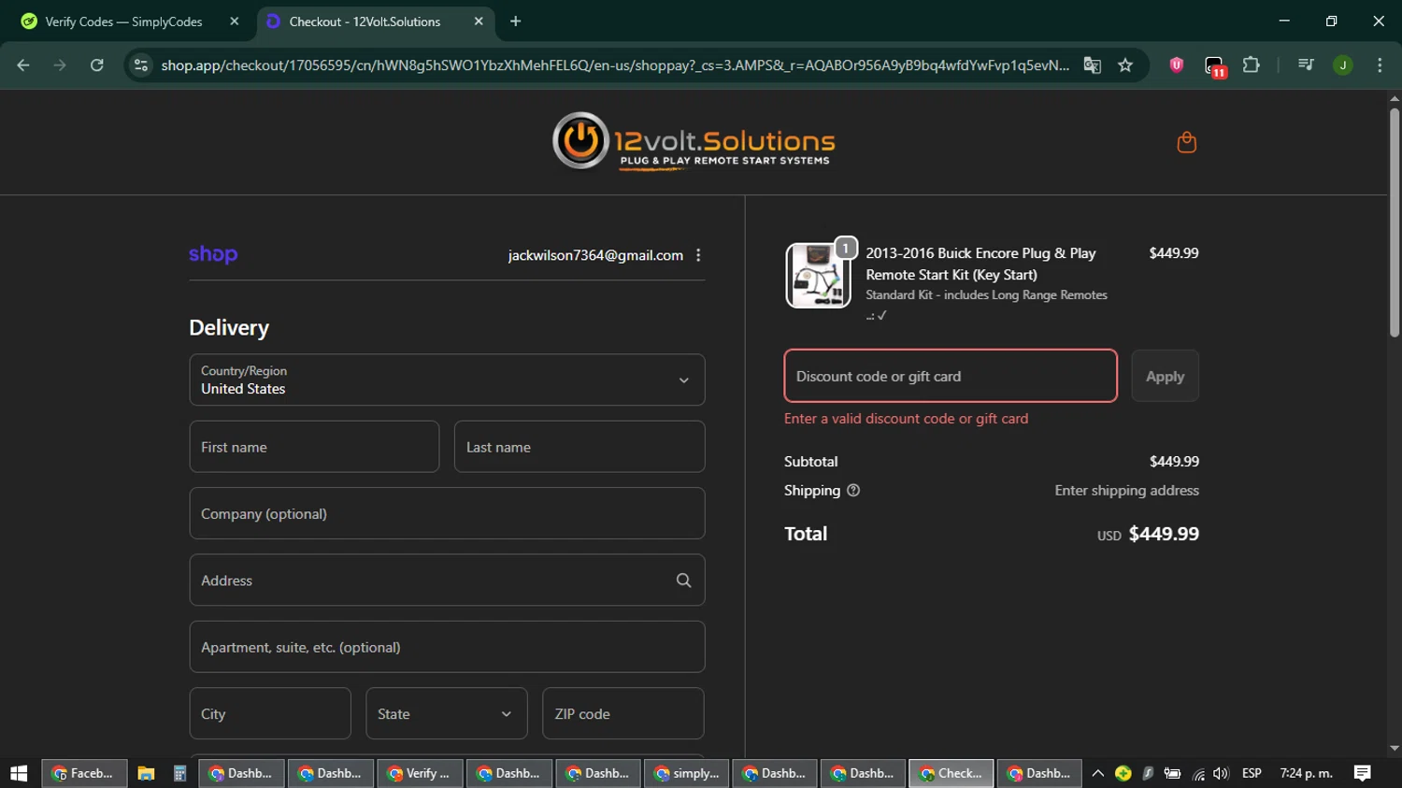This screenshot has height=788, width=1402.
Task: Open the Chrome three-dot menu
Action: click(1380, 64)
